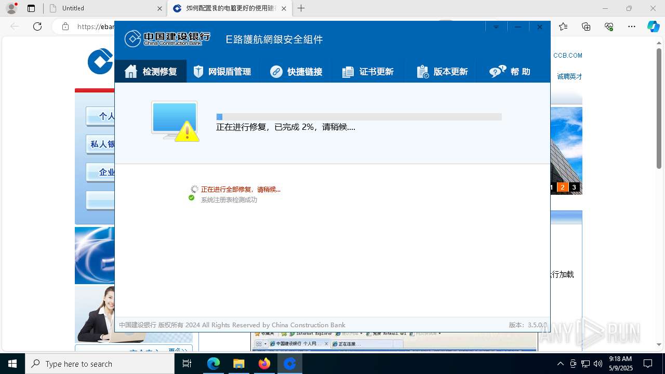
Task: Open the 帮助 tab
Action: coord(510,72)
